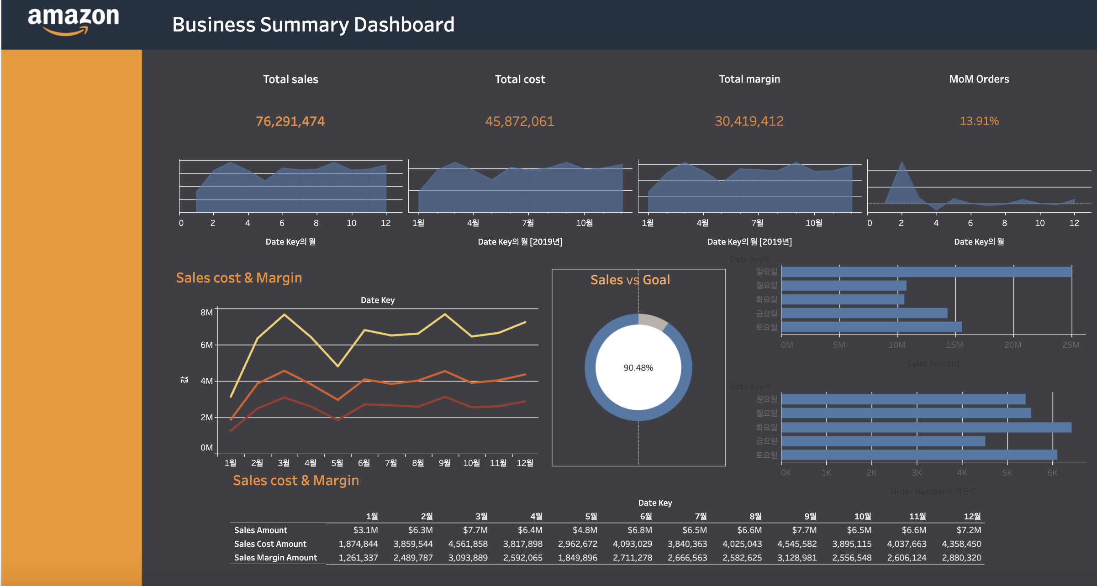Click the Sales vs Goal title
Image resolution: width=1097 pixels, height=586 pixels.
(x=630, y=280)
